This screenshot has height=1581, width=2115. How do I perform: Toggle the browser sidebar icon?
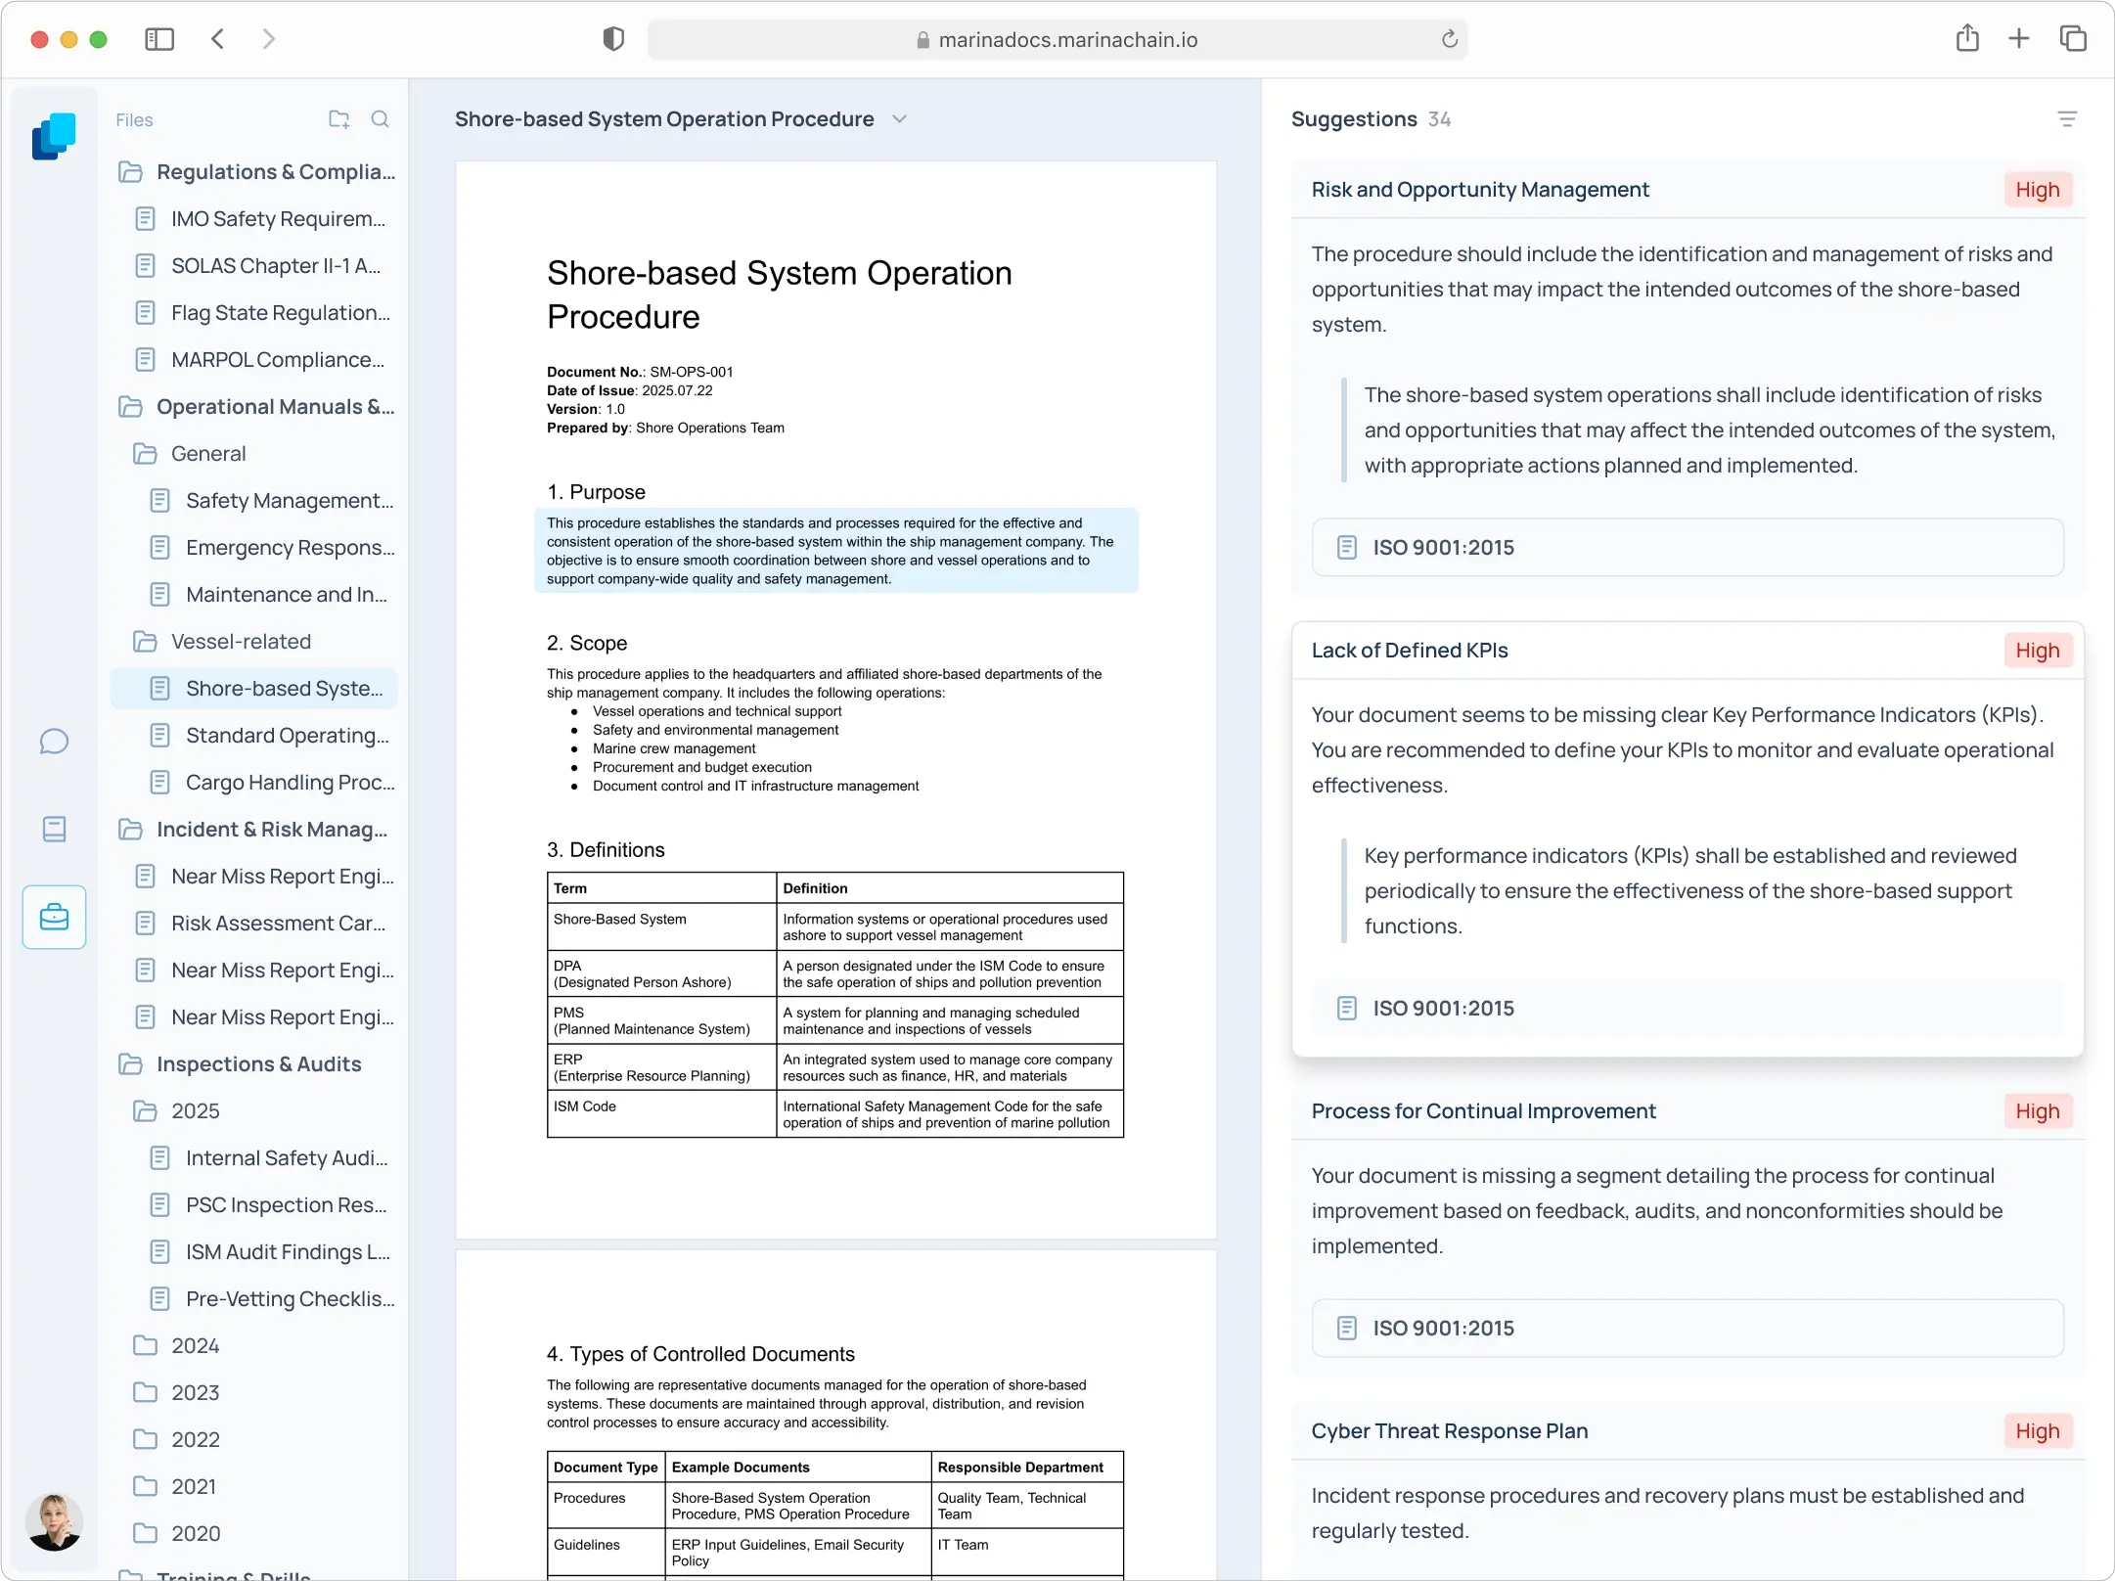pos(159,39)
